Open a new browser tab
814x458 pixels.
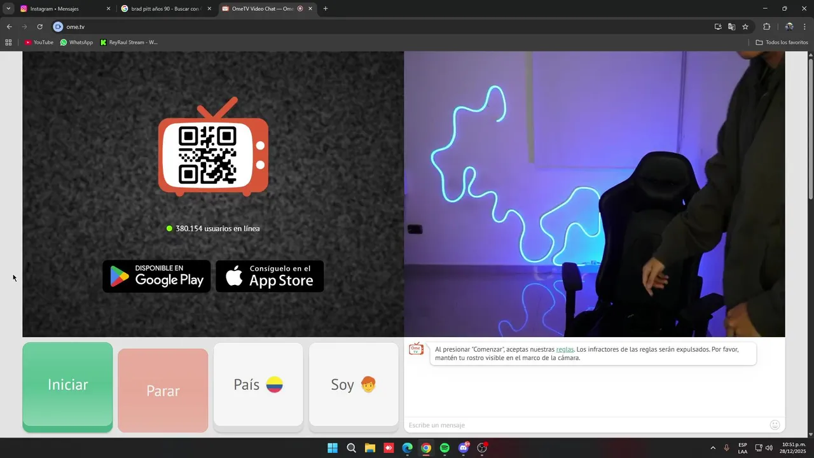[x=326, y=9]
